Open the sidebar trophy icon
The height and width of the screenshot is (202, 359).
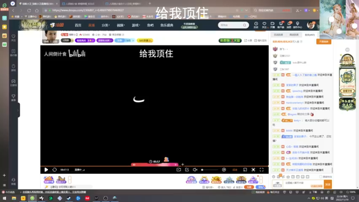click(13, 97)
